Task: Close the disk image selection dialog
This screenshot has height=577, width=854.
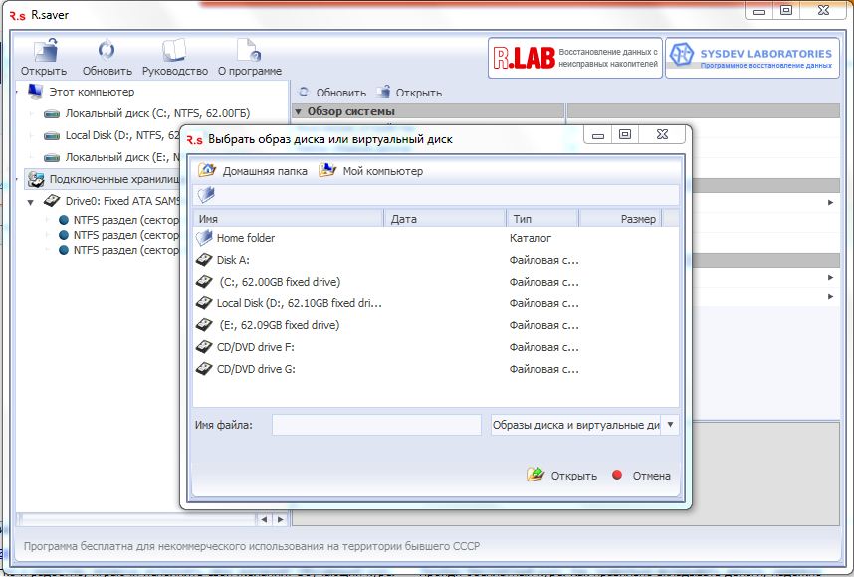Action: click(662, 134)
